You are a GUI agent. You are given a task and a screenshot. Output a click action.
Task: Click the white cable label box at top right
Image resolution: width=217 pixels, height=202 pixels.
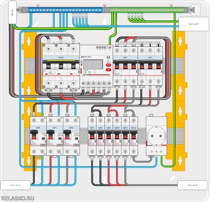(x=194, y=24)
